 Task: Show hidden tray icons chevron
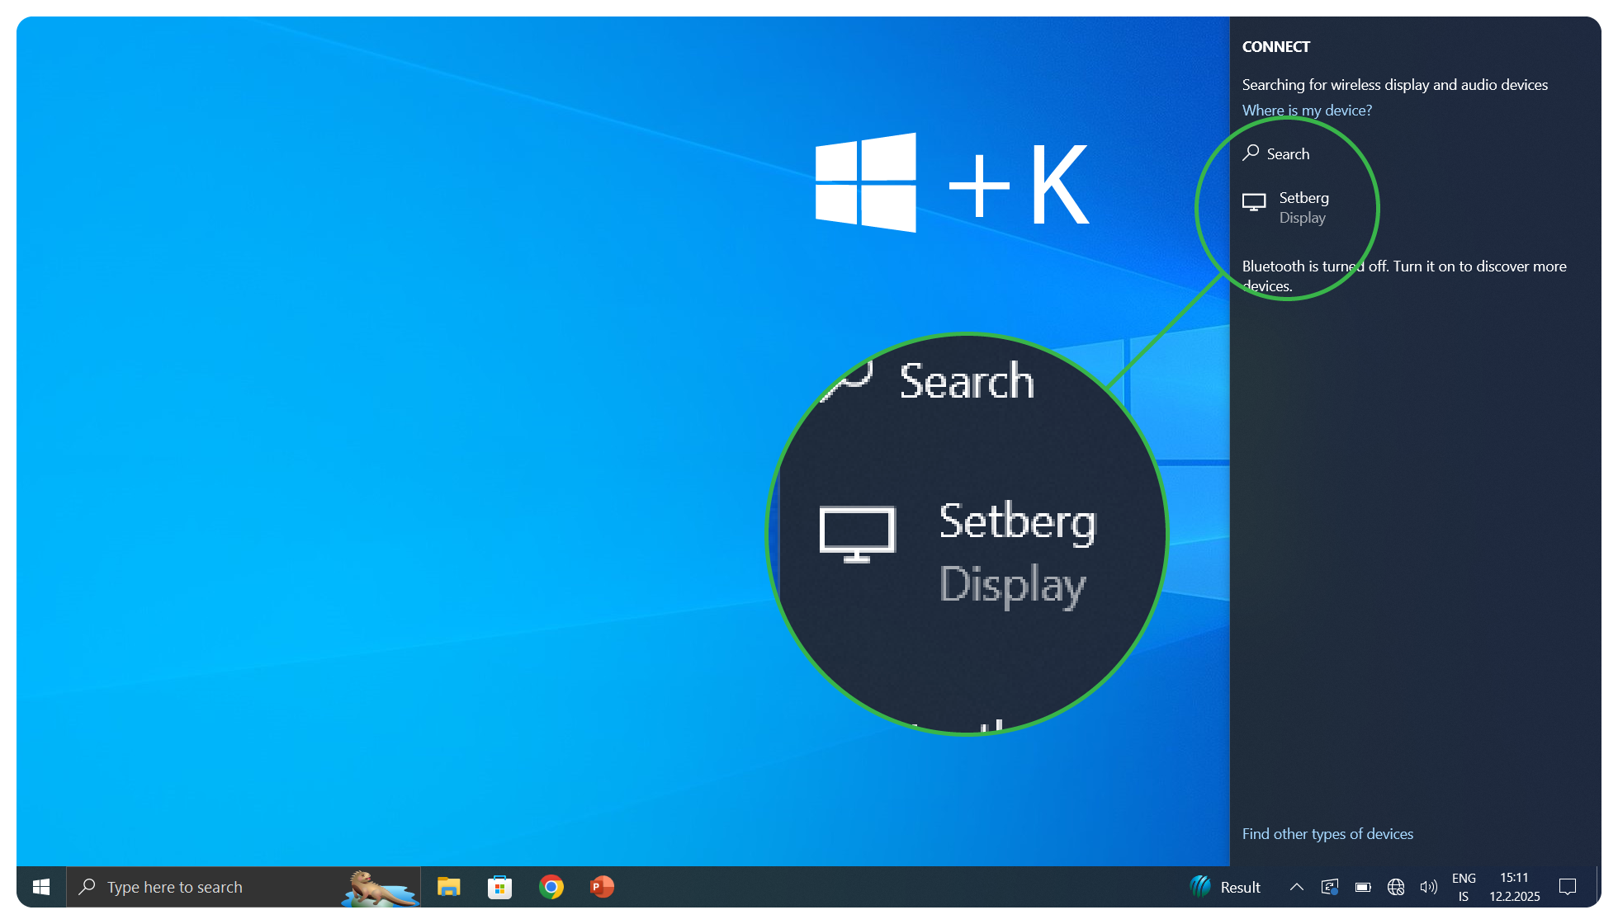[1296, 887]
